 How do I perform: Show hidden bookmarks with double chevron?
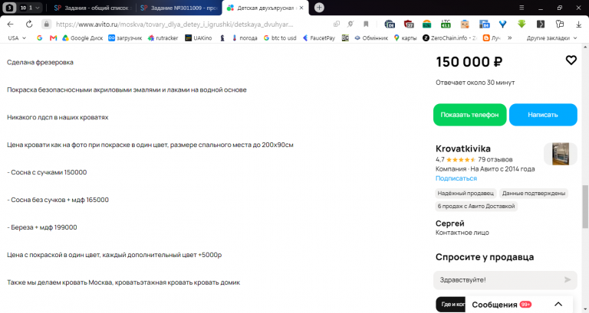pos(510,37)
